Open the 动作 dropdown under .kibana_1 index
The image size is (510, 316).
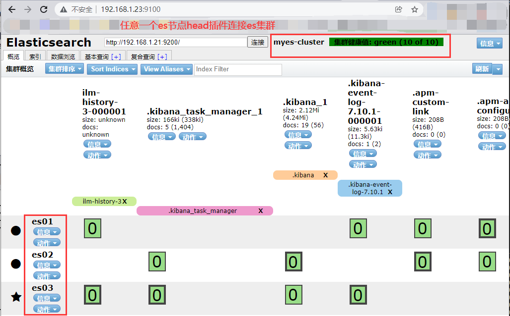pos(298,145)
